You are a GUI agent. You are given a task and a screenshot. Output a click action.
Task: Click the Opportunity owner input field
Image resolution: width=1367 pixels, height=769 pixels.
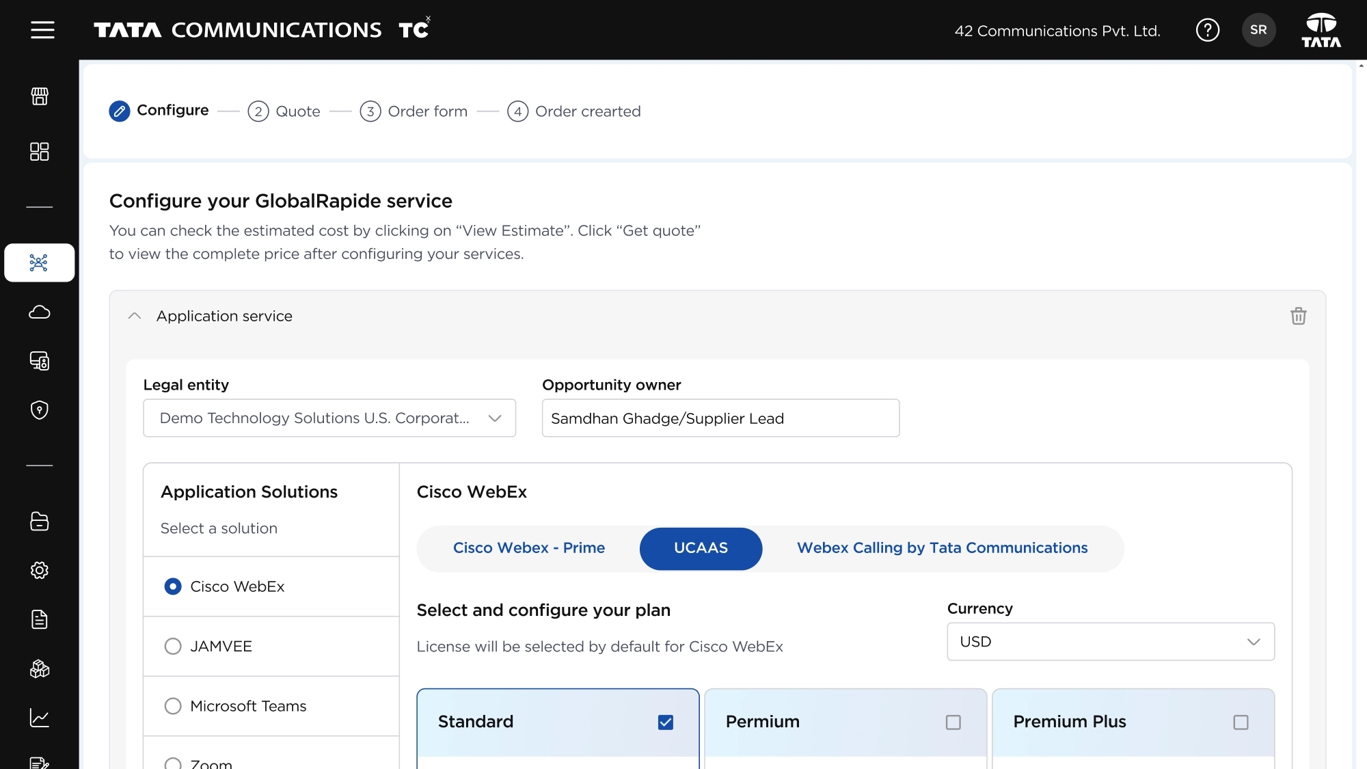pyautogui.click(x=720, y=418)
